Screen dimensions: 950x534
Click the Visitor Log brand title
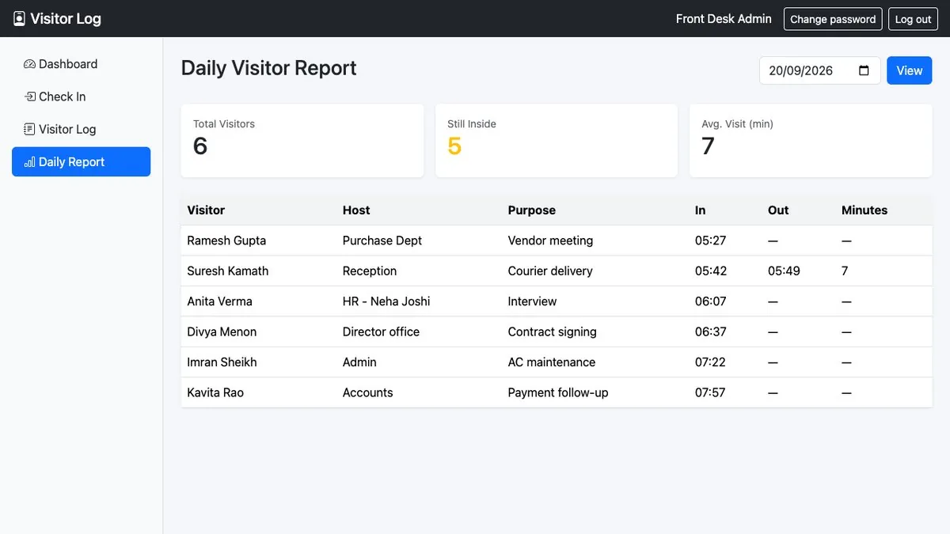pyautogui.click(x=66, y=18)
